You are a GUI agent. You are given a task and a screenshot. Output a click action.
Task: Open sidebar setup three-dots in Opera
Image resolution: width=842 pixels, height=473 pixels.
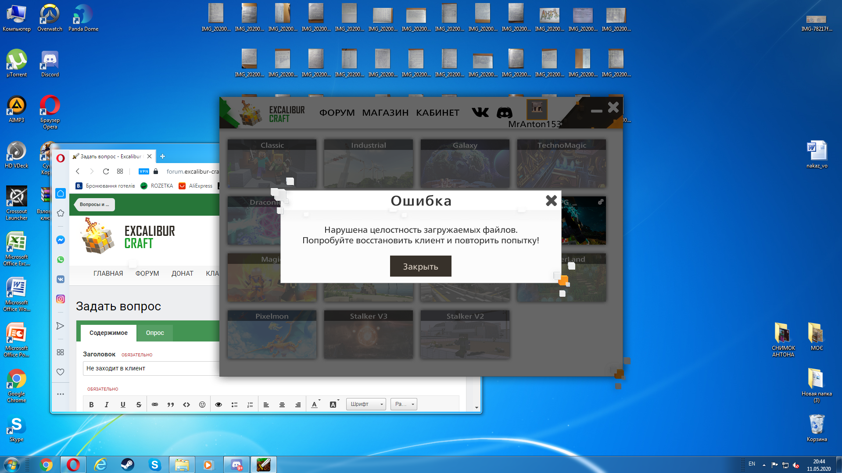tap(61, 394)
